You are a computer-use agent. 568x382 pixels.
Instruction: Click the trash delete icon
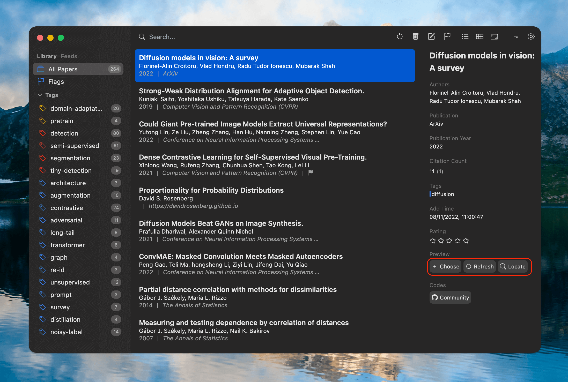click(415, 36)
